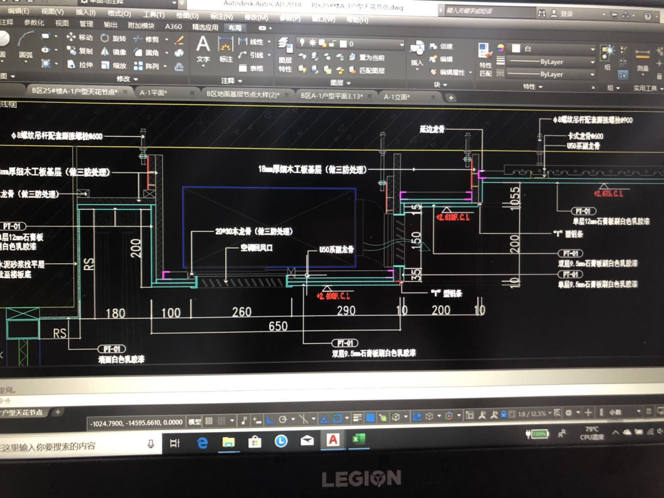
Task: Select the Rotate (旋转) tool
Action: [113, 38]
